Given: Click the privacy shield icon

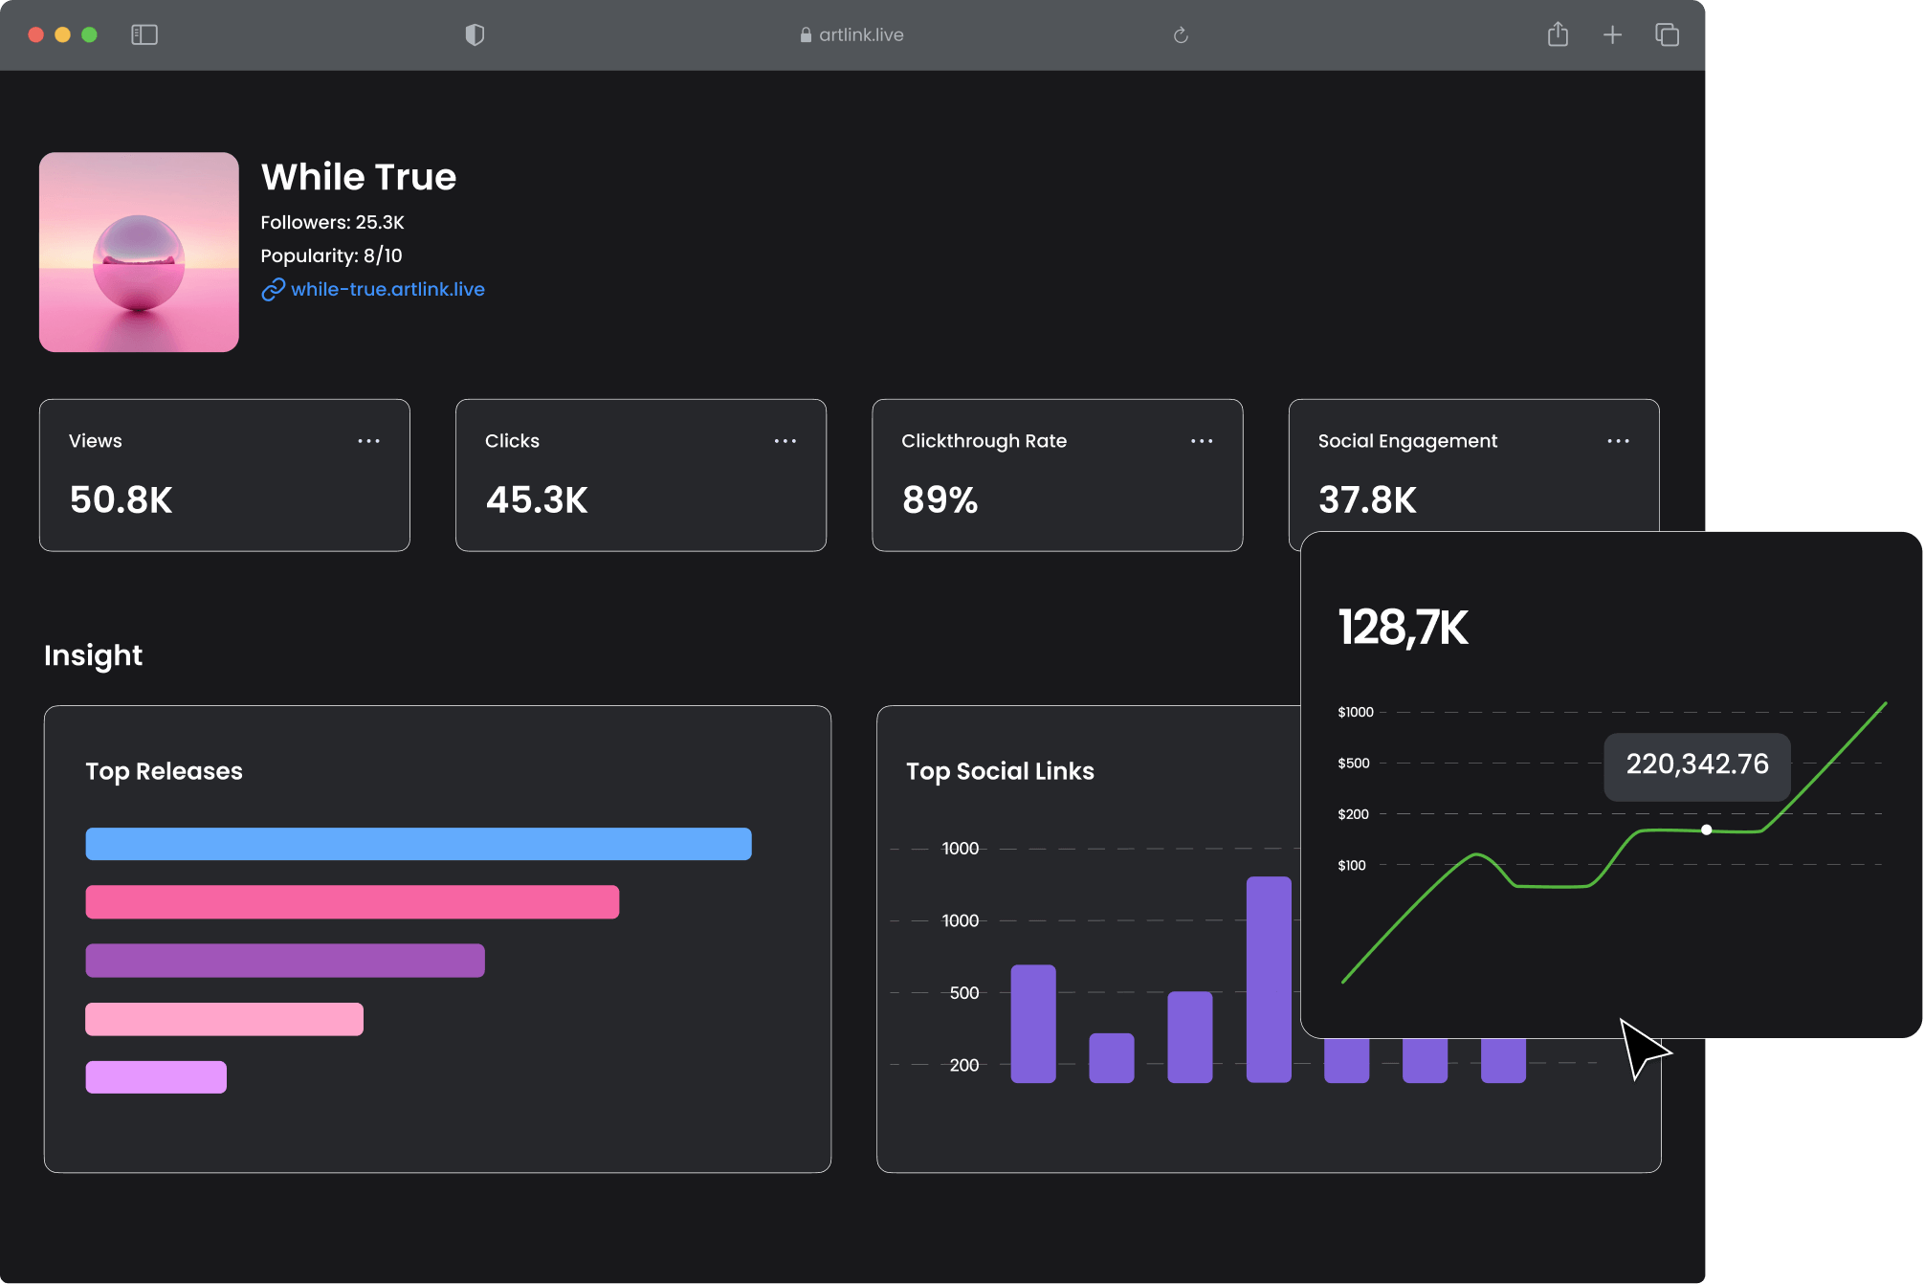Looking at the screenshot, I should point(475,35).
